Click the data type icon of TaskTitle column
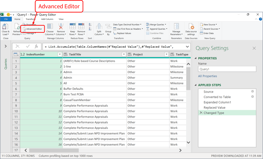The image size is (263, 159). click(x=66, y=54)
